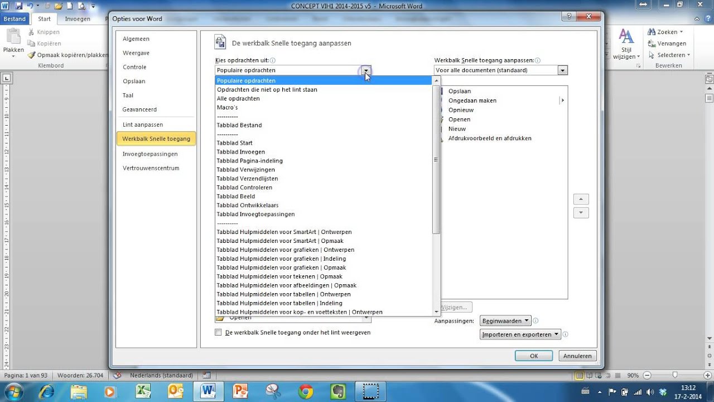The width and height of the screenshot is (714, 402).
Task: Select Afdrukvoorbeeld en afdrukken in toolbar list
Action: [490, 138]
